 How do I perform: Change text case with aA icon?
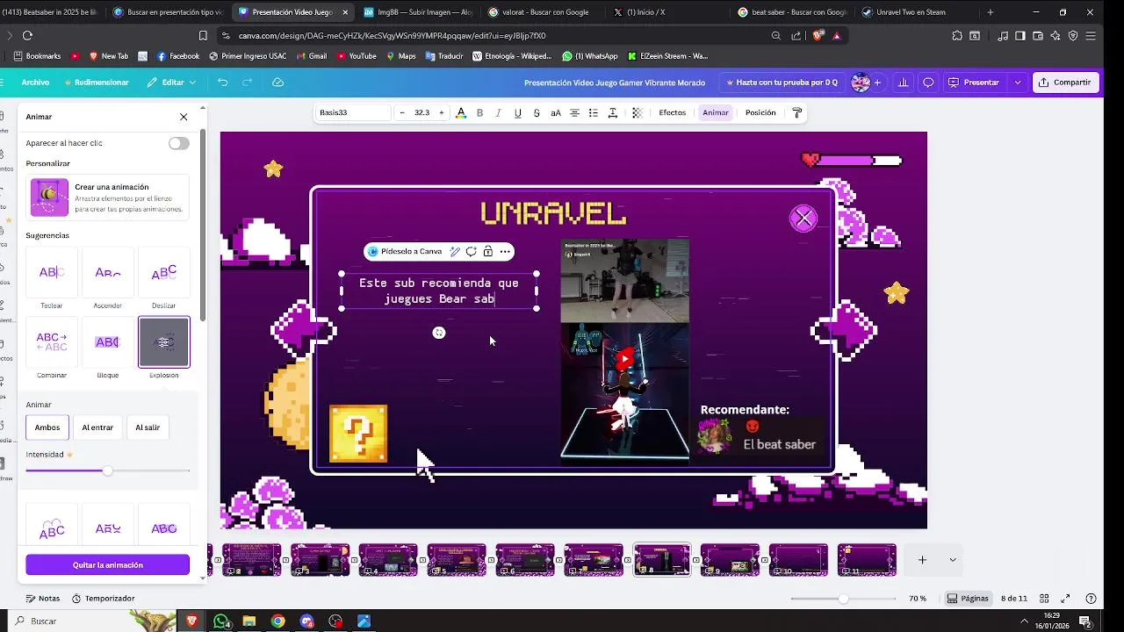pyautogui.click(x=556, y=112)
